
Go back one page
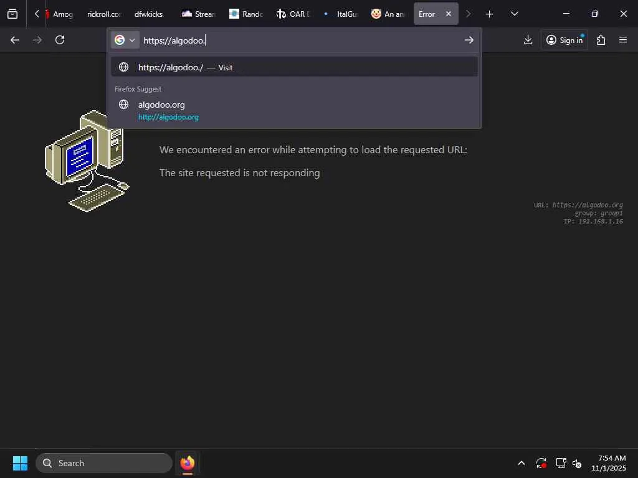pos(15,40)
